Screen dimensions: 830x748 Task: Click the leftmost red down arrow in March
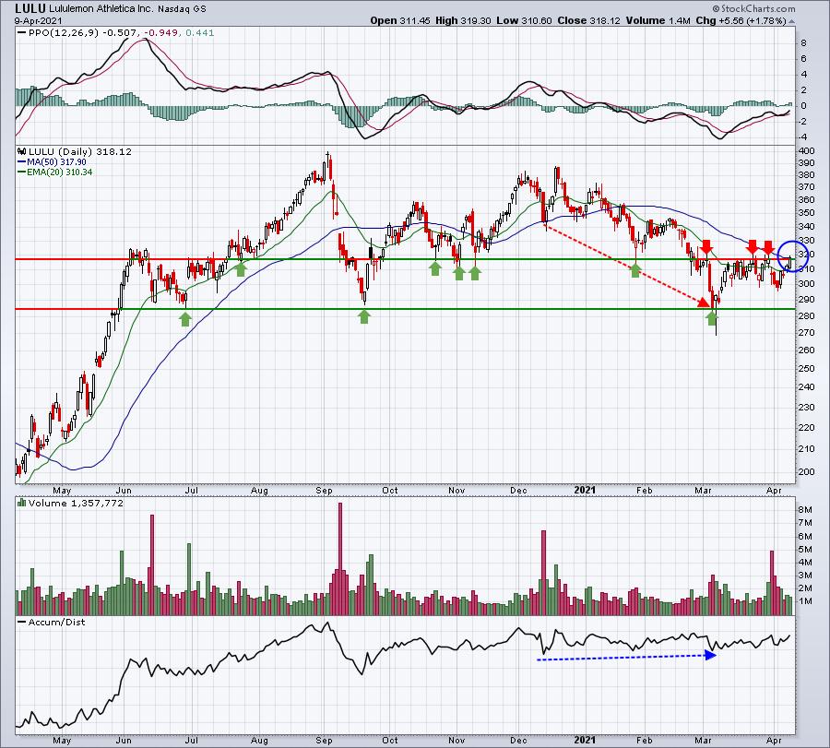click(x=706, y=247)
